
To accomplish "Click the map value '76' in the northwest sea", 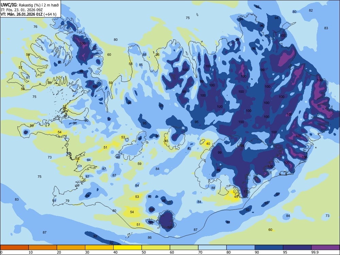I will 35,27.
